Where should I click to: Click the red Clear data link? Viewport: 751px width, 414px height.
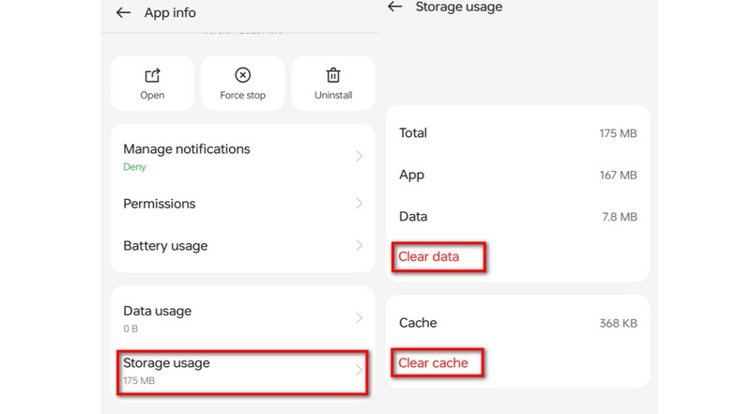tap(428, 256)
